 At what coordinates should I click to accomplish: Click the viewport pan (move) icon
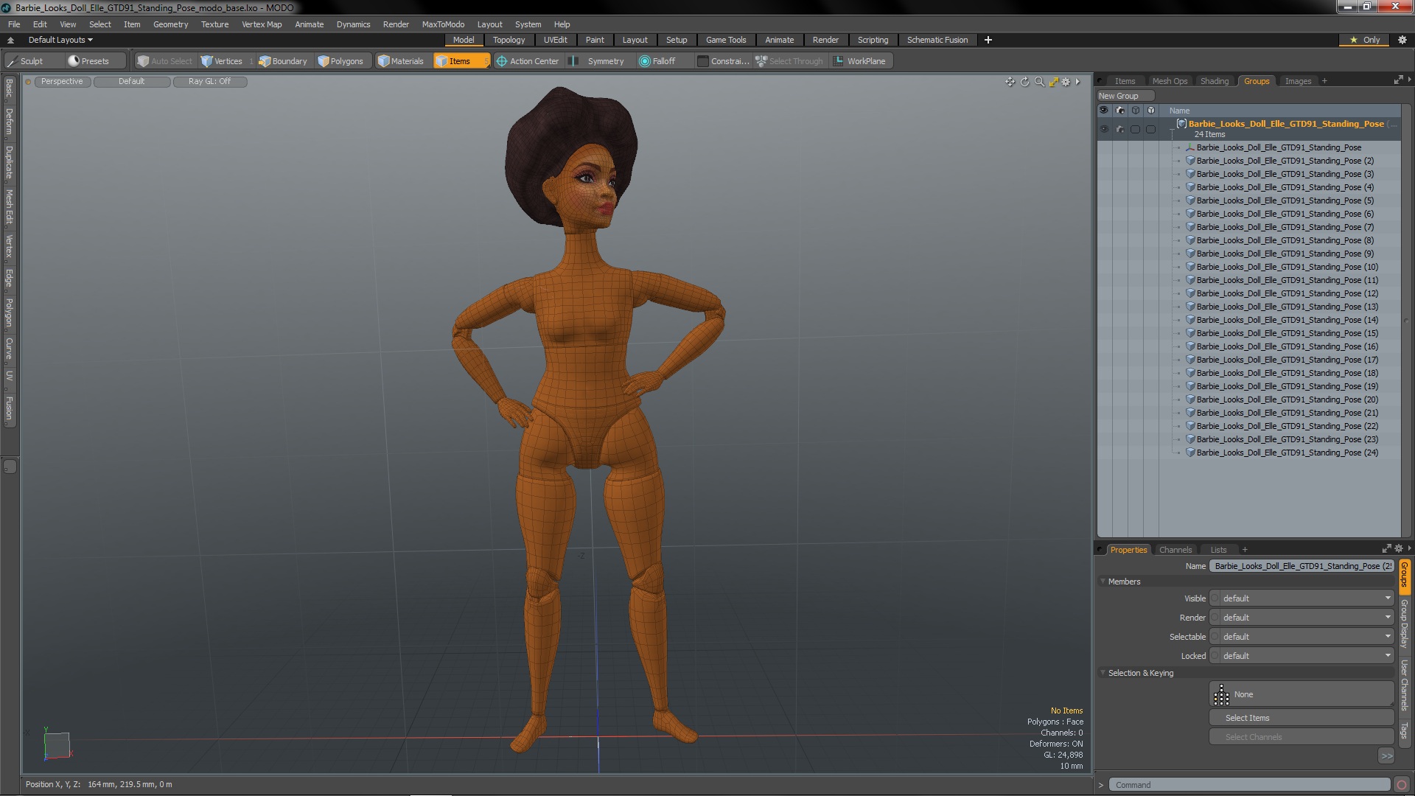tap(1010, 82)
